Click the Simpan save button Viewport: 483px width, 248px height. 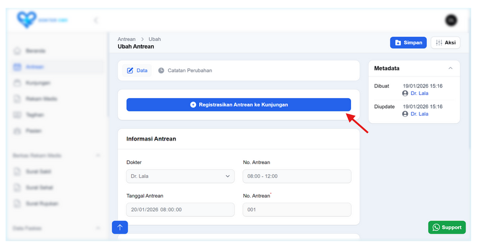click(408, 43)
